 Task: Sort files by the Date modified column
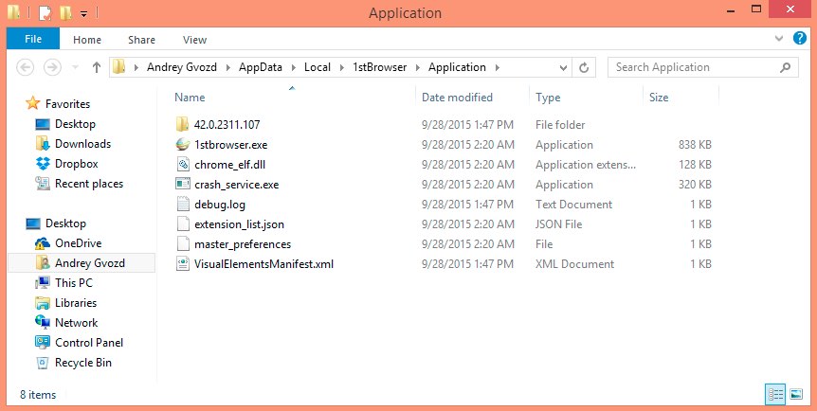(457, 97)
